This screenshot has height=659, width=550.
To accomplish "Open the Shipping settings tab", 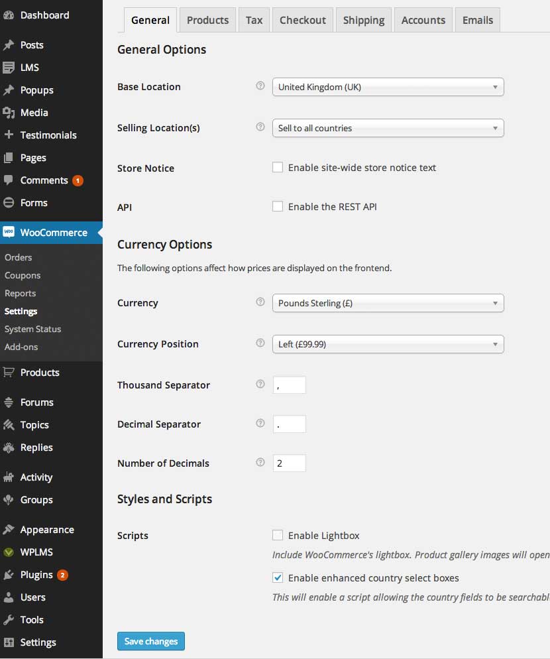I will (363, 20).
